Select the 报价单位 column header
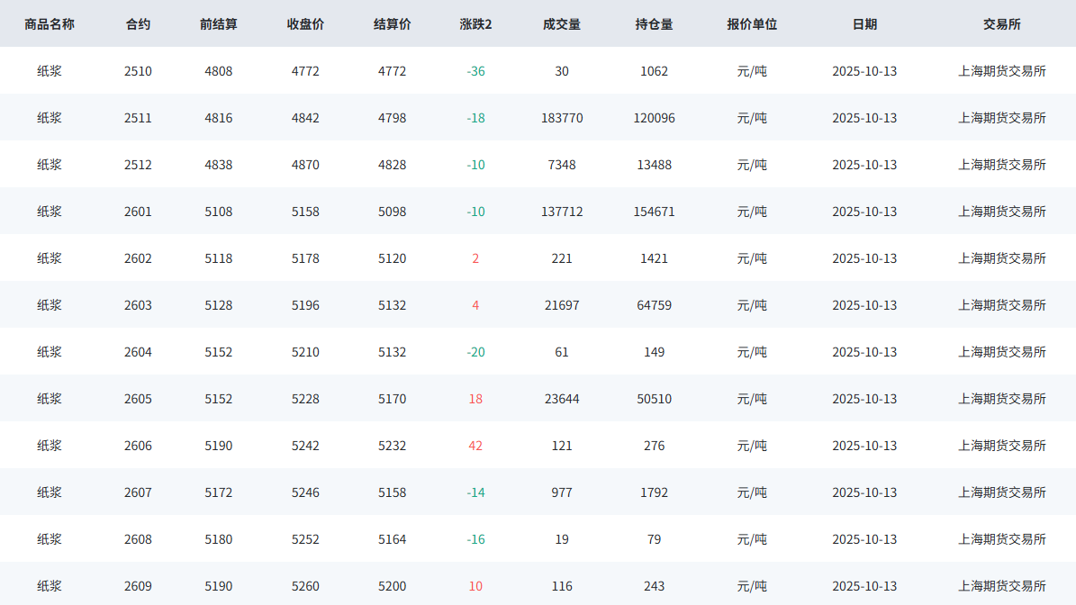The image size is (1076, 605). [x=752, y=24]
